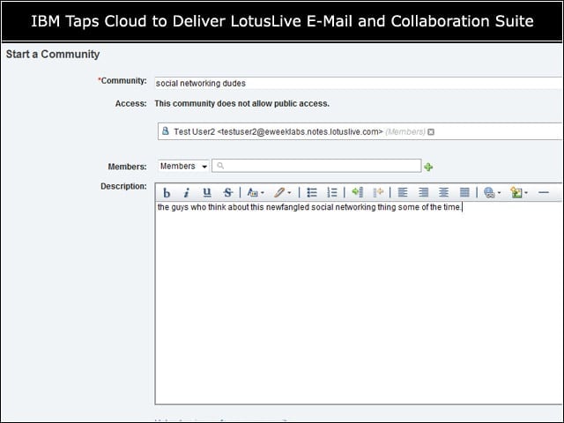Open the insert link dropdown
564x423 pixels.
492,193
